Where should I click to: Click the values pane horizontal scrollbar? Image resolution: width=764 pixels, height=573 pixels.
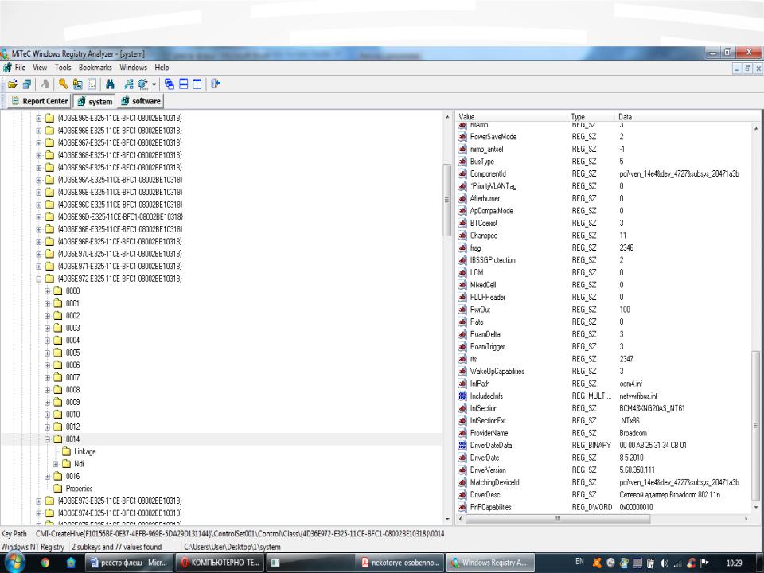[x=558, y=519]
